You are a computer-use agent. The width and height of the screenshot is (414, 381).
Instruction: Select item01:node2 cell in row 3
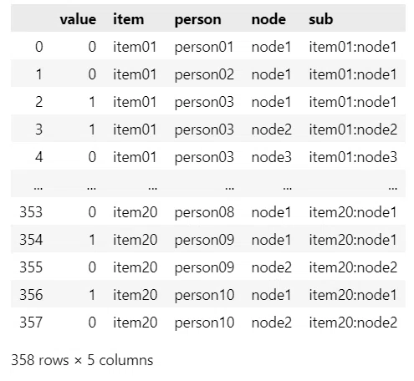[353, 130]
